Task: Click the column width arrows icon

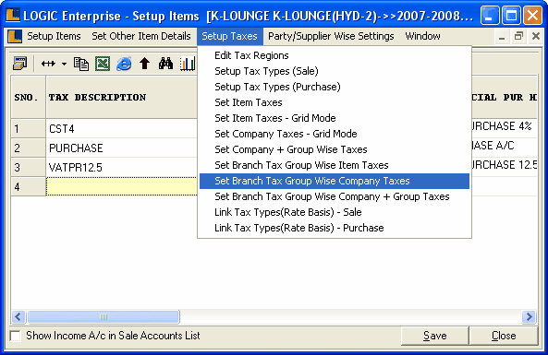Action: click(48, 64)
